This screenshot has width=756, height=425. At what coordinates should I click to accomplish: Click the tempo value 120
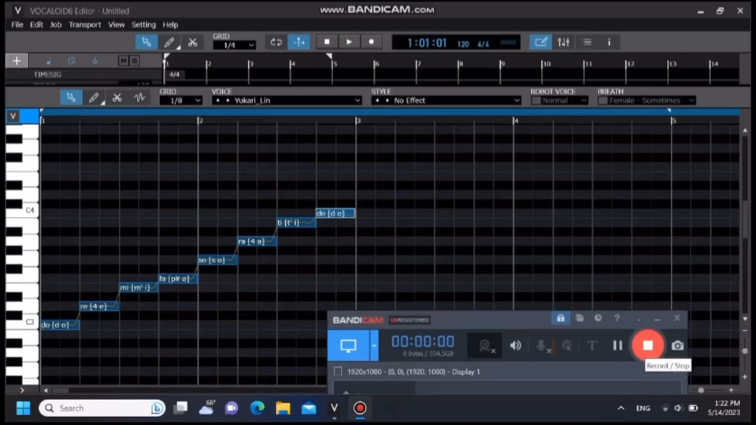[x=463, y=44]
